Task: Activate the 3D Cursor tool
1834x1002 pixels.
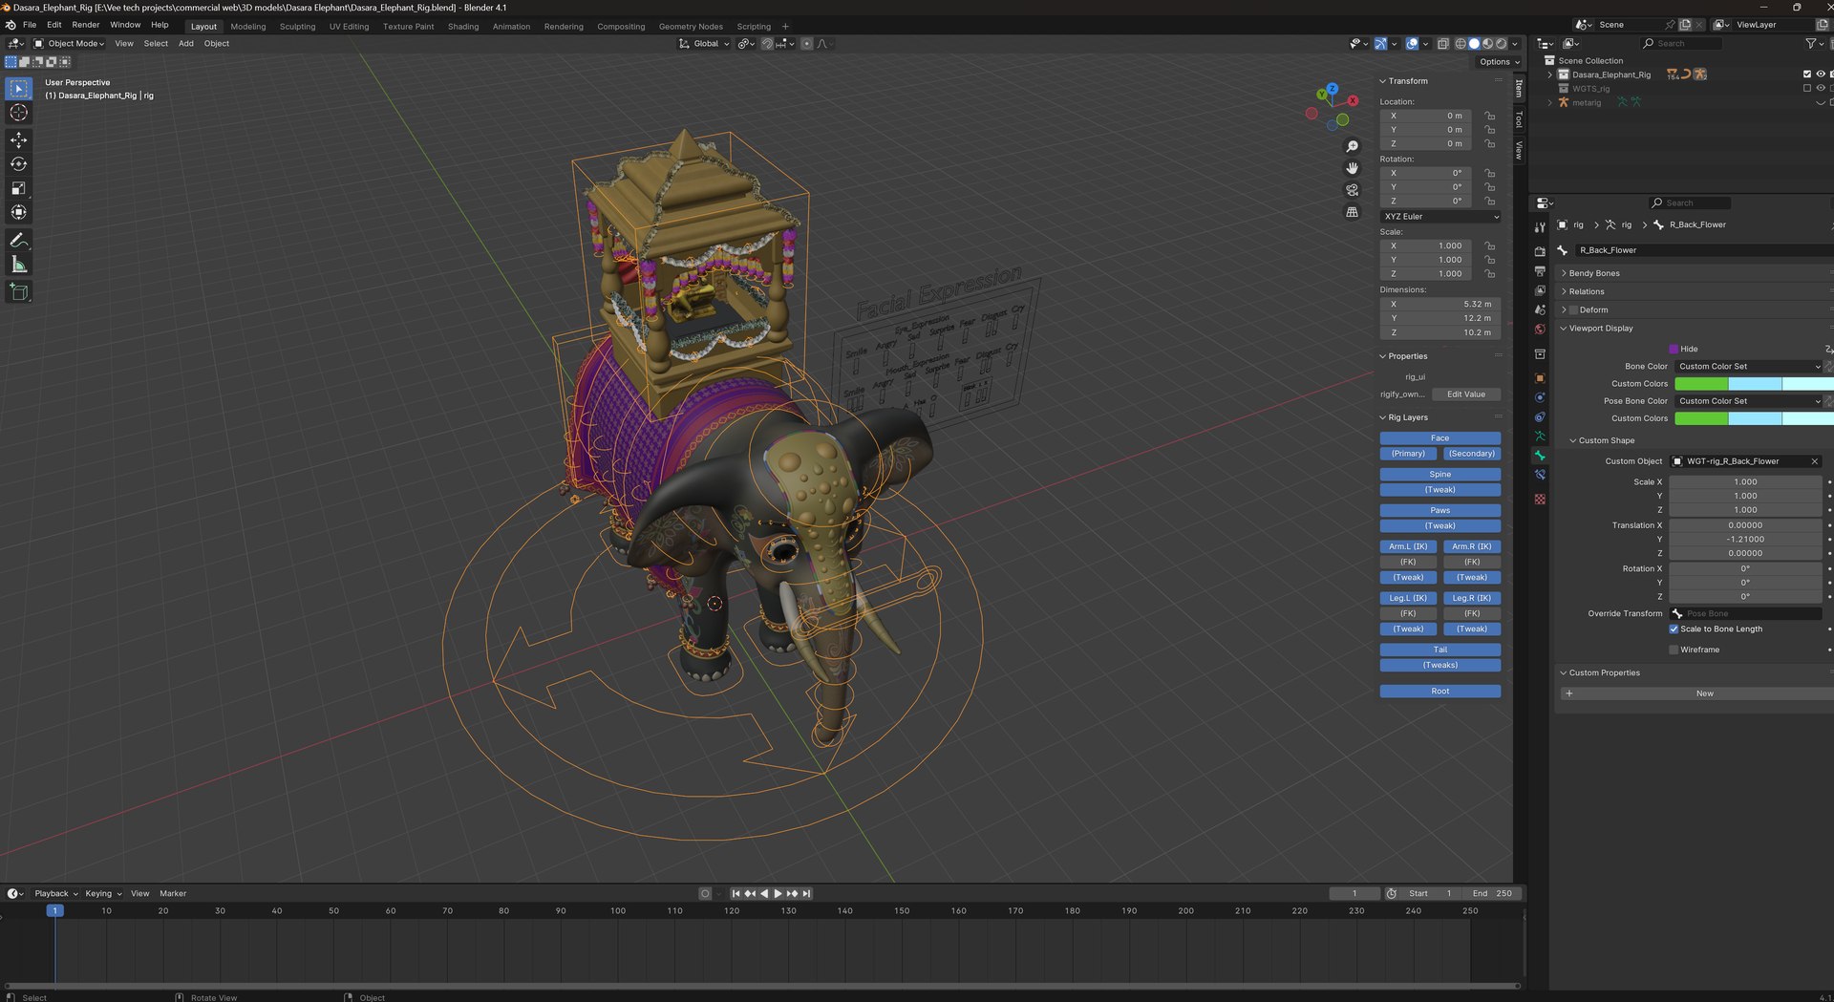Action: 18,113
